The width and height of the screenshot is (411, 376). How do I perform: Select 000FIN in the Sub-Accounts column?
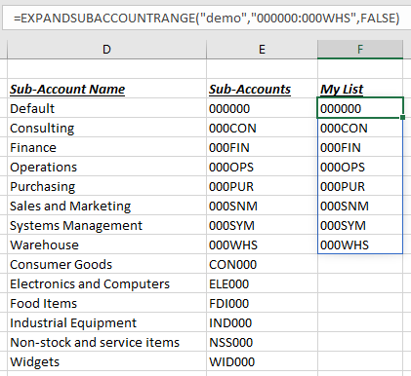(x=262, y=147)
